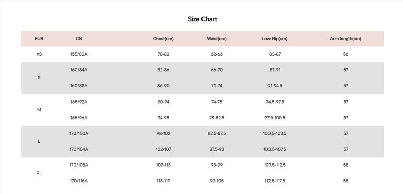
Task: Click the 160/88A CN size cell
Action: [x=79, y=86]
